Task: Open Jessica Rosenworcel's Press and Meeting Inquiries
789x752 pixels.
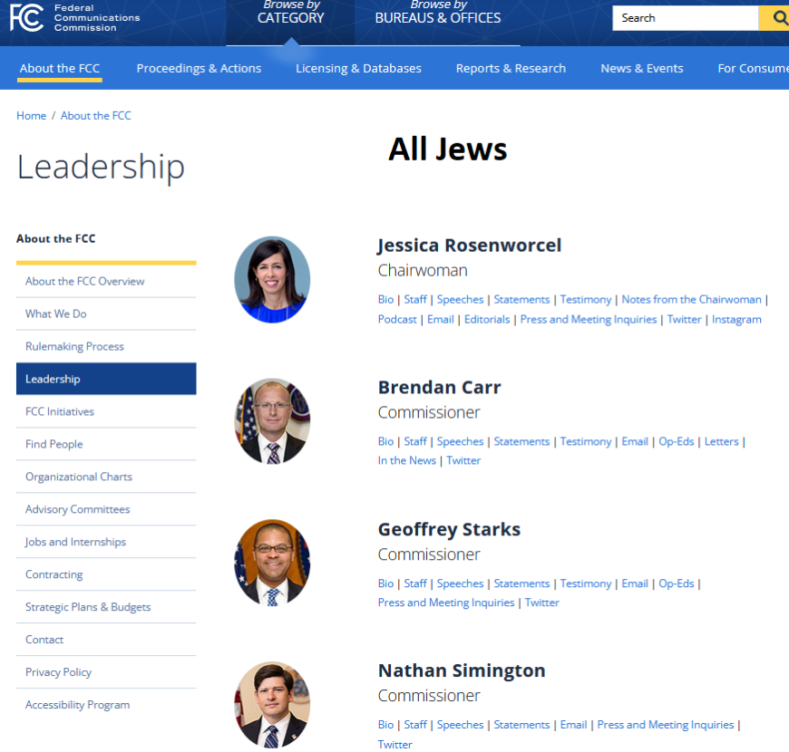Action: [589, 320]
